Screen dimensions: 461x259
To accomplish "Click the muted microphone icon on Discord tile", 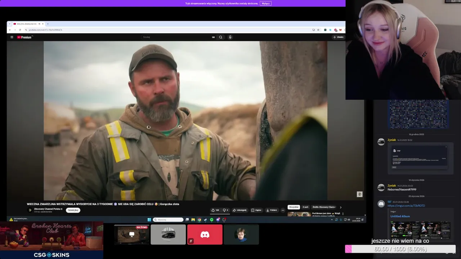I will 191,241.
